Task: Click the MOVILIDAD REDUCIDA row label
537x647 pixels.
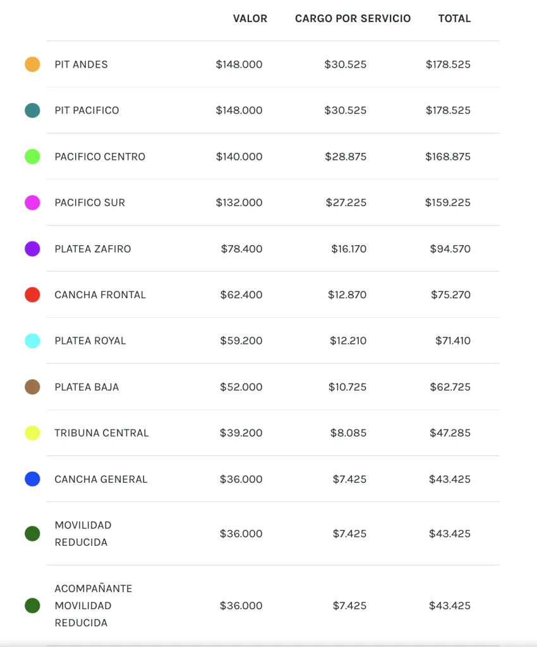Action: click(x=83, y=533)
